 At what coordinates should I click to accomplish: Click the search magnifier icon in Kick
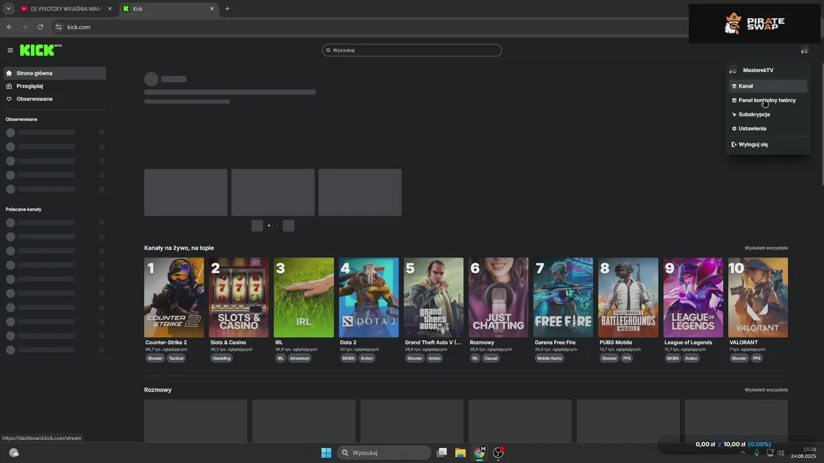click(x=328, y=50)
